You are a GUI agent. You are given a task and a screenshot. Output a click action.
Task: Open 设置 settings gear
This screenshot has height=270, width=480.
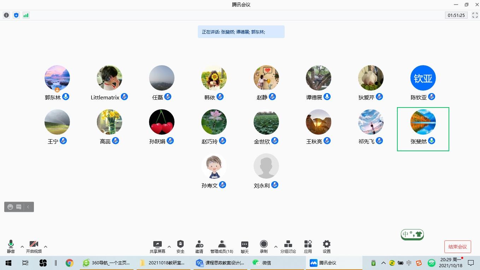(x=326, y=246)
